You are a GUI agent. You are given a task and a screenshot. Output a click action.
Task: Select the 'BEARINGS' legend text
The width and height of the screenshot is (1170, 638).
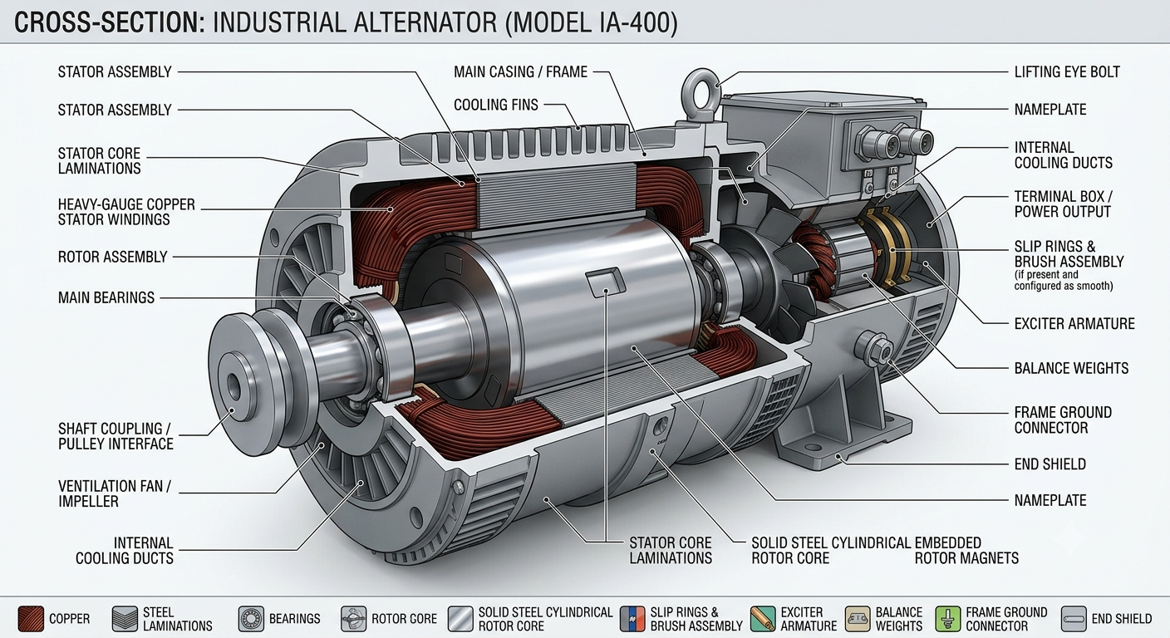294,619
